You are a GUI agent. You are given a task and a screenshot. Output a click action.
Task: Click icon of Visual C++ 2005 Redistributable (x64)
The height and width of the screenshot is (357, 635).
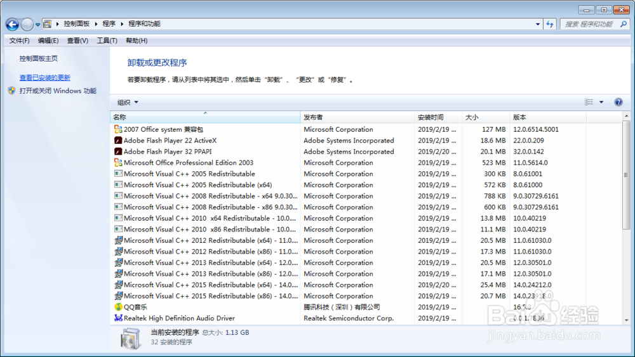click(118, 185)
